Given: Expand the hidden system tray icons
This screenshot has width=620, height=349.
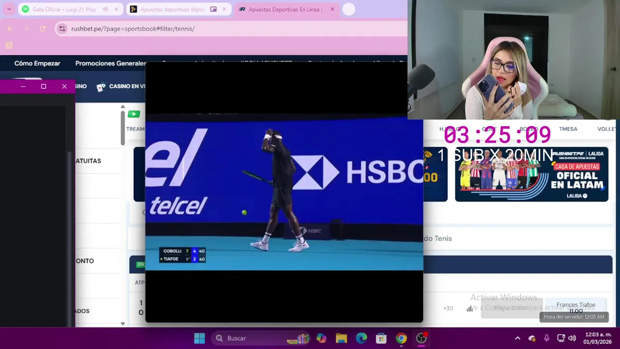Looking at the screenshot, I should coord(517,338).
